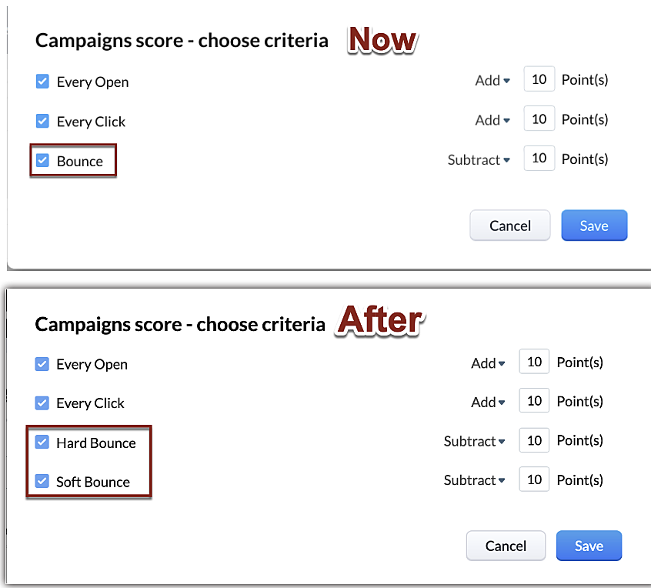This screenshot has width=651, height=588.
Task: Toggle Every Click checkbox in After dialog
Action: click(42, 403)
